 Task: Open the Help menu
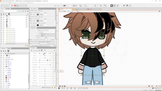click(x=32, y=3)
